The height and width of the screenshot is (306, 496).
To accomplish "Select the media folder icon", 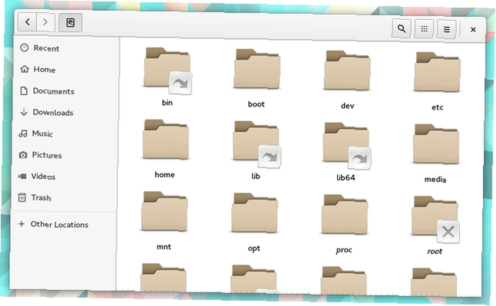I will 436,144.
